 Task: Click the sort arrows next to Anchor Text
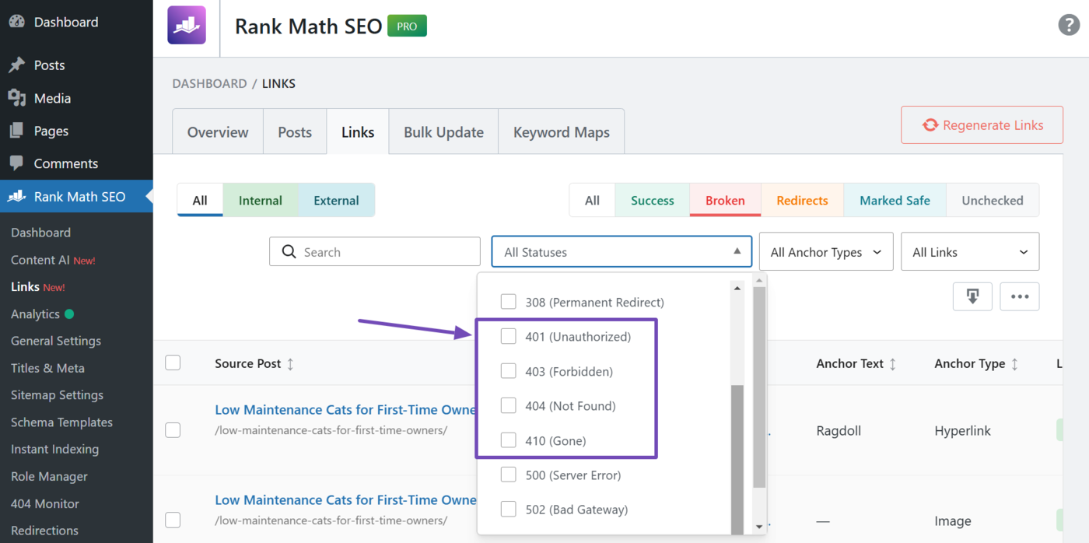click(893, 363)
